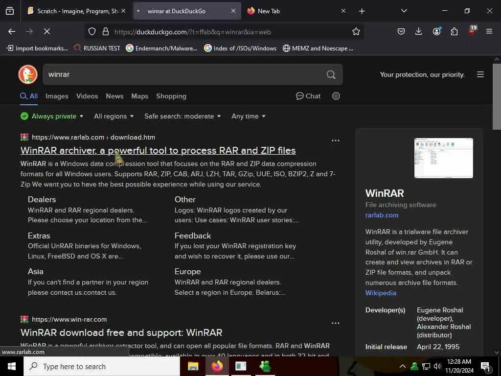Open the Feedback sitelink
This screenshot has width=501, height=376.
(193, 235)
